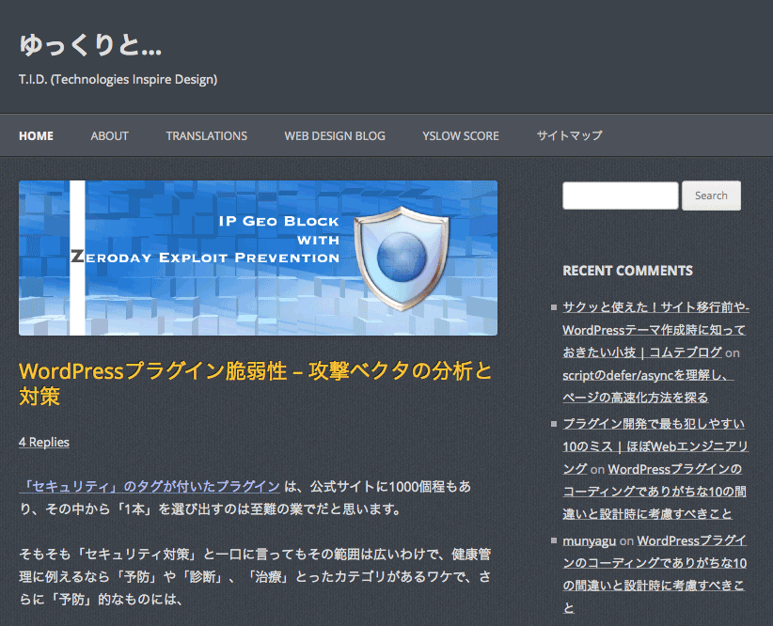
Task: Open post link scriptのdefer/asyncを理解し
Action: [648, 386]
